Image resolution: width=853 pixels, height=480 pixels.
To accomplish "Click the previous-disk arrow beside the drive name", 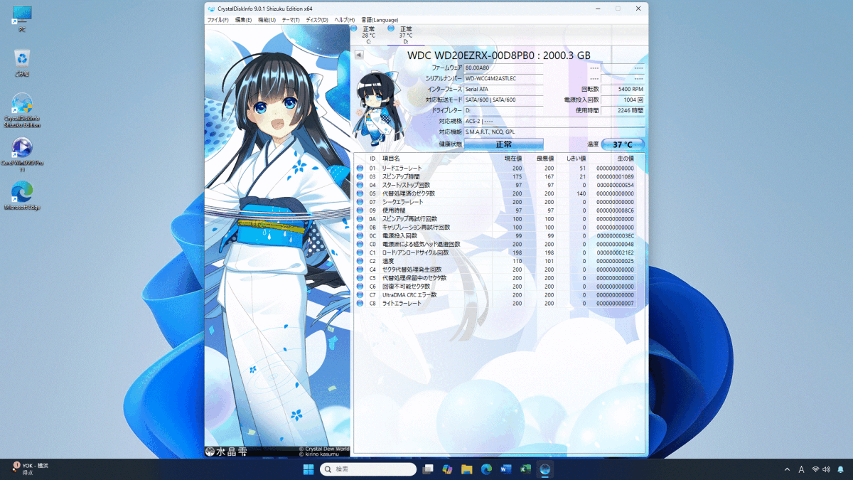I will pos(360,54).
